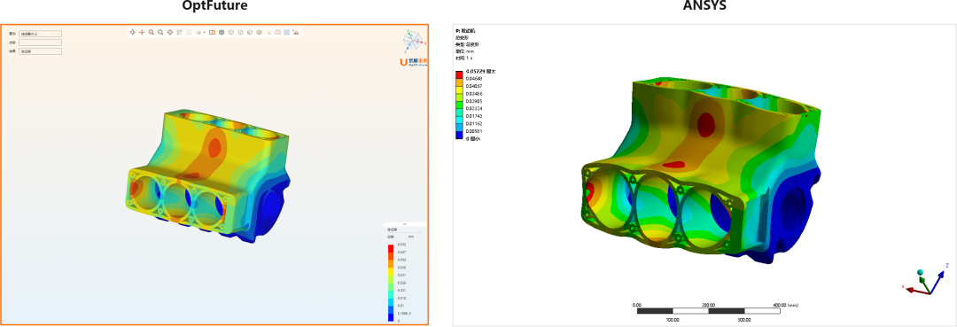This screenshot has height=327, width=957.
Task: Click the legend panel collapse handle
Action: (405, 224)
